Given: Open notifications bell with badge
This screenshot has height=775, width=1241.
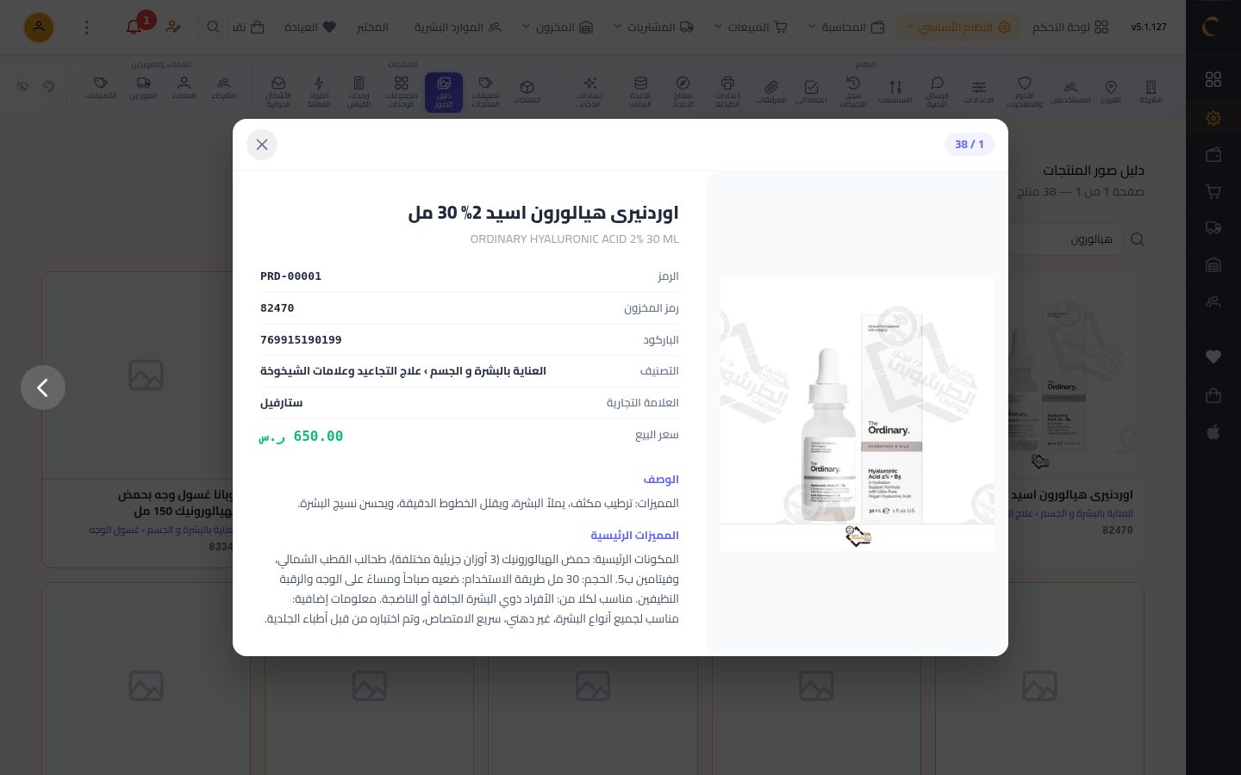Looking at the screenshot, I should tap(134, 27).
